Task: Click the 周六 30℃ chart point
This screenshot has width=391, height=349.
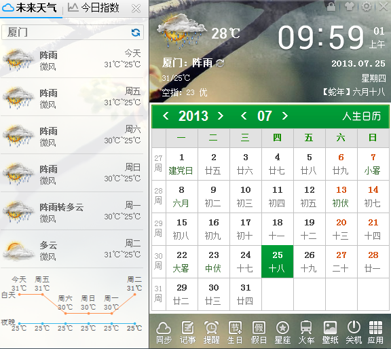Action: click(65, 313)
